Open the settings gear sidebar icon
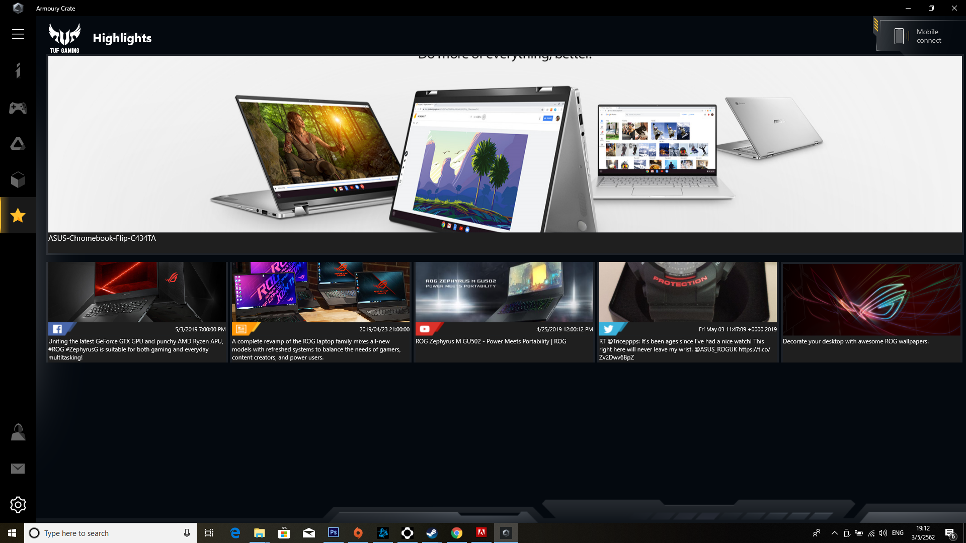The height and width of the screenshot is (543, 966). 18,505
